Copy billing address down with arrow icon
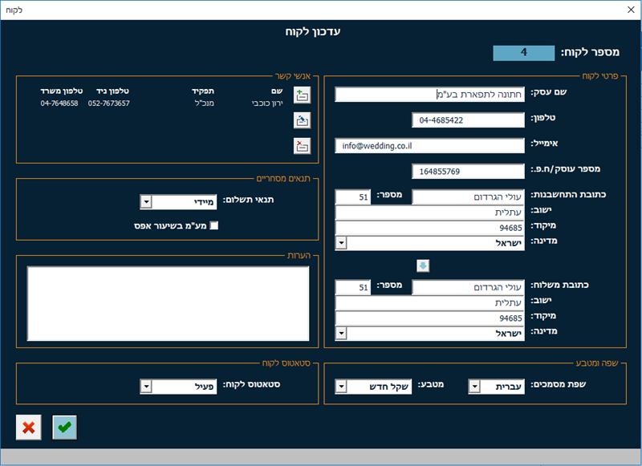 click(x=423, y=266)
